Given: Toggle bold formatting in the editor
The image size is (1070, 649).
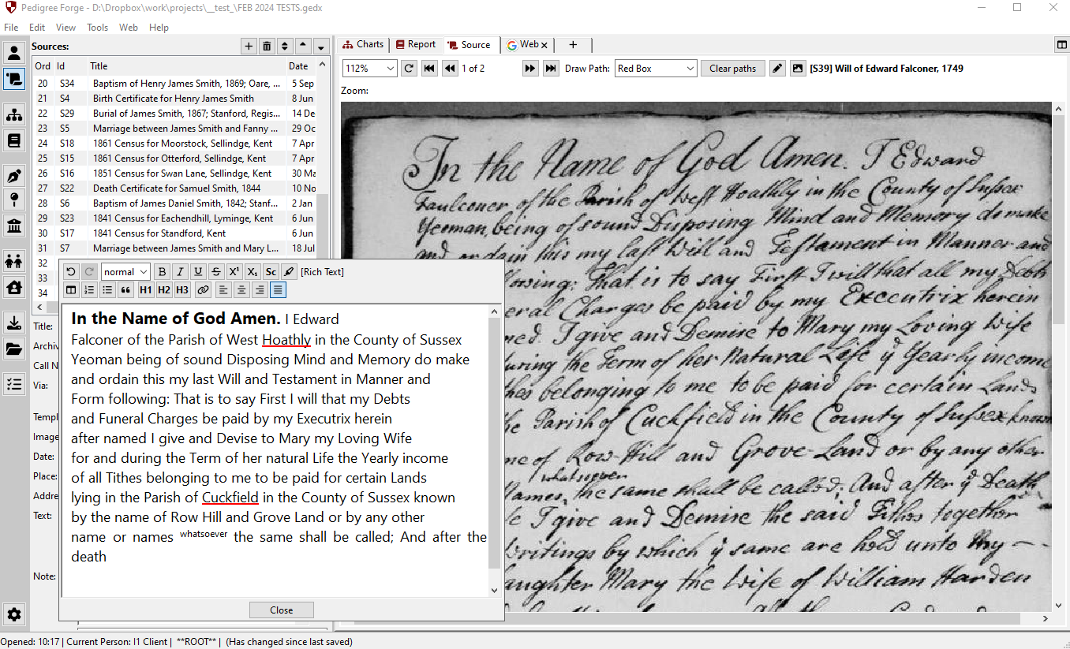Looking at the screenshot, I should coord(162,272).
